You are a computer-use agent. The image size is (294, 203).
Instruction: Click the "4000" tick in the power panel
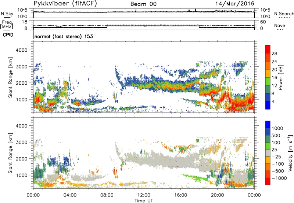[22, 50]
